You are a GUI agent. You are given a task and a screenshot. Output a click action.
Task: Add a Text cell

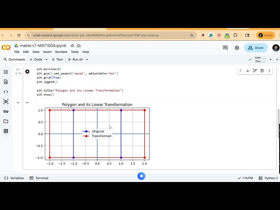tap(57, 59)
